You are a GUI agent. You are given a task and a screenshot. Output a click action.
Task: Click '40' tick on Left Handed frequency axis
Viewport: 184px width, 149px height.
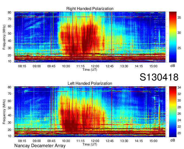(9, 116)
